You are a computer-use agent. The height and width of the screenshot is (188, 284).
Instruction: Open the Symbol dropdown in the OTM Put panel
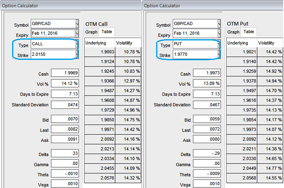218,24
